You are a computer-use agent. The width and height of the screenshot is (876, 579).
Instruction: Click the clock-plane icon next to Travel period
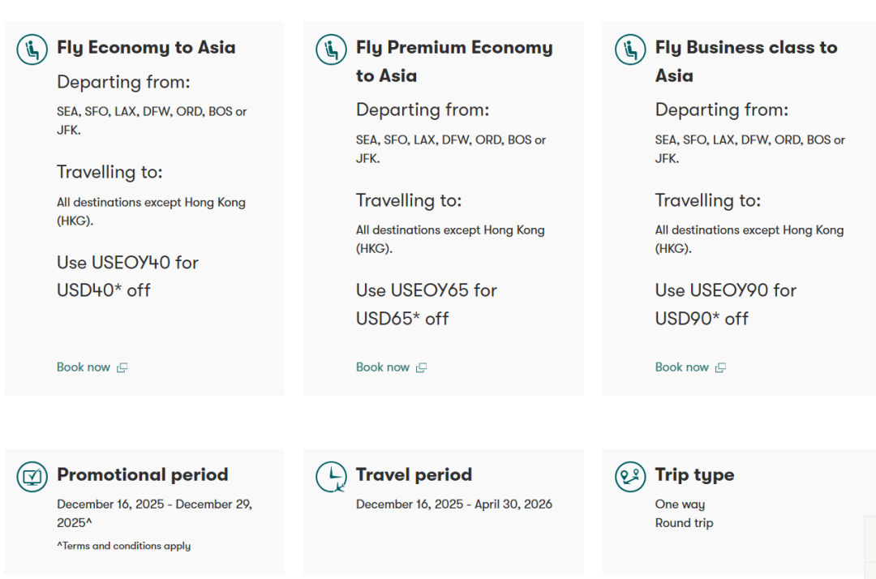(x=331, y=477)
